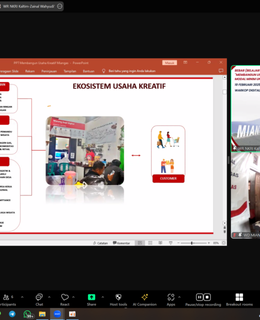Stop the meeting recording
Viewport: 260px width, 320px height.
(x=207, y=297)
